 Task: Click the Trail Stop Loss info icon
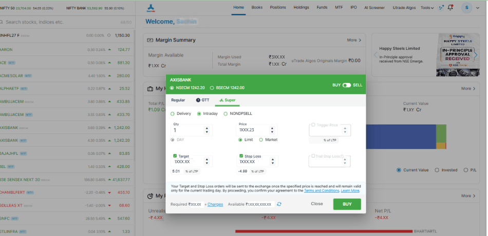pyautogui.click(x=342, y=156)
